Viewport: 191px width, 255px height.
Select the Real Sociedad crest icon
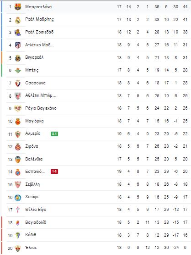18,33
